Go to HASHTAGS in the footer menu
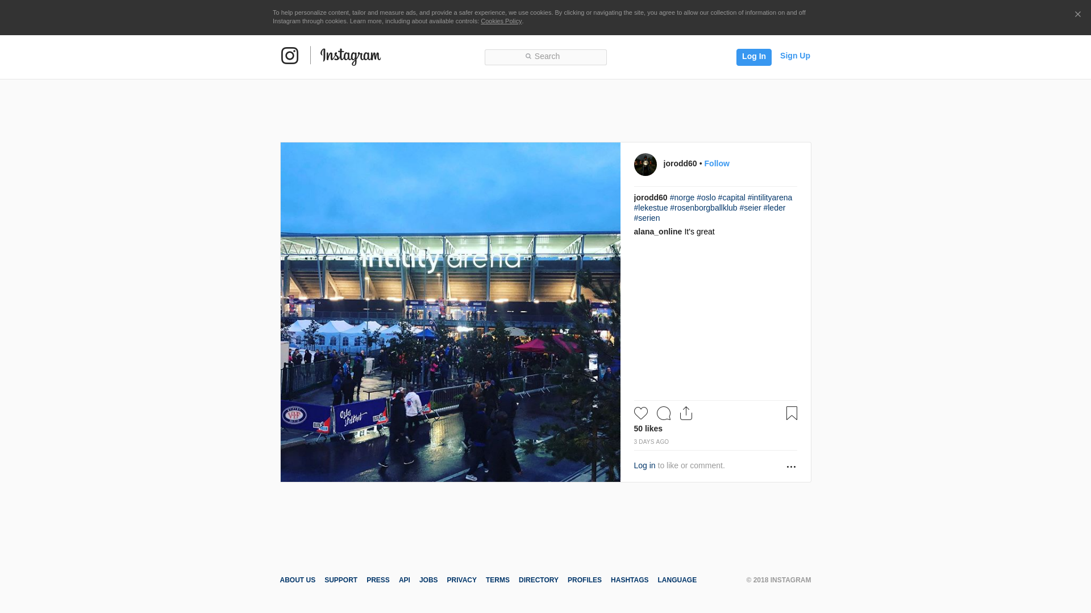Screen dimensions: 1091x613 629,580
